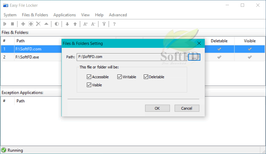Image resolution: width=266 pixels, height=154 pixels.
Task: Open the Files & Folders menu
Action: point(35,15)
